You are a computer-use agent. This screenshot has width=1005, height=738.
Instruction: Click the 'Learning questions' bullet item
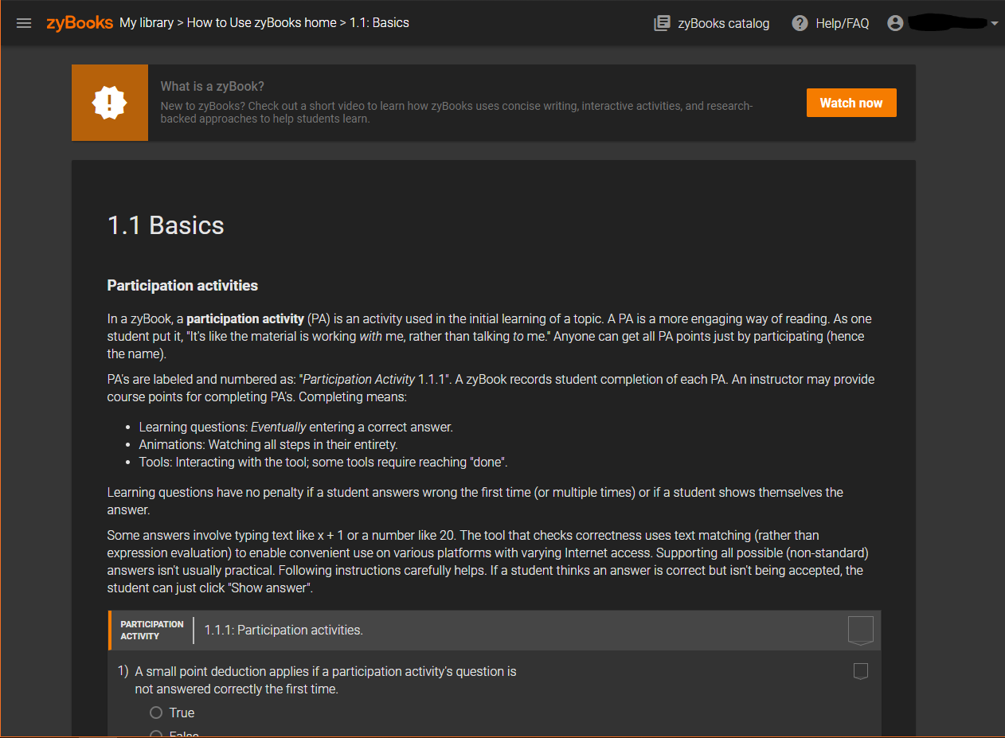pos(295,427)
